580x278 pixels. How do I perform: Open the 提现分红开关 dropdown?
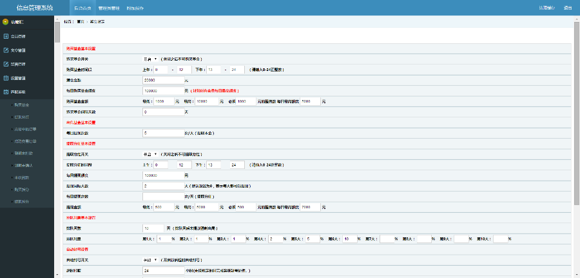pyautogui.click(x=150, y=155)
